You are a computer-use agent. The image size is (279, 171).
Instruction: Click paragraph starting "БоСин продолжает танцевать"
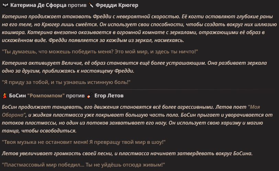click(137, 119)
